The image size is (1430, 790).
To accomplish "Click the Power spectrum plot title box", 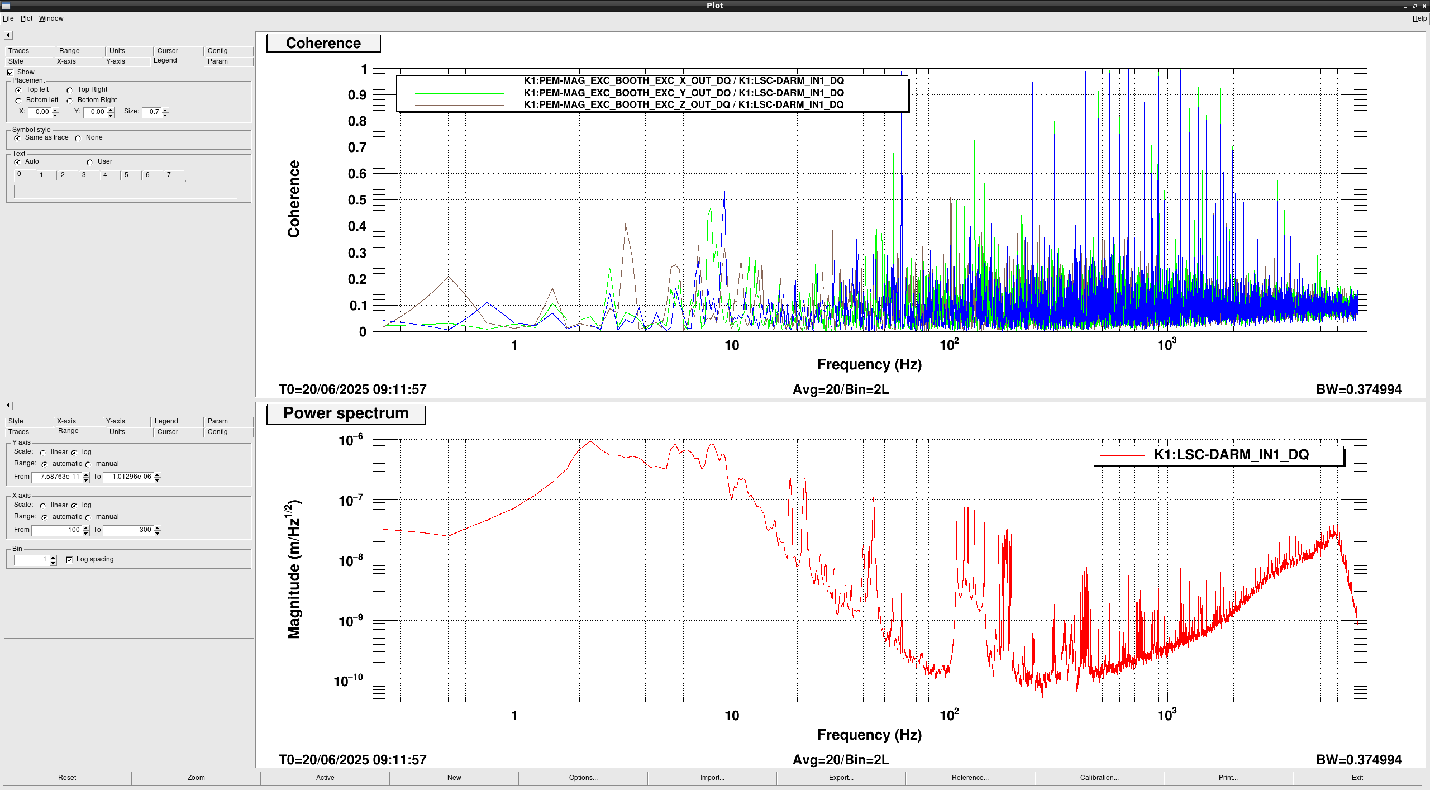I will (x=346, y=413).
